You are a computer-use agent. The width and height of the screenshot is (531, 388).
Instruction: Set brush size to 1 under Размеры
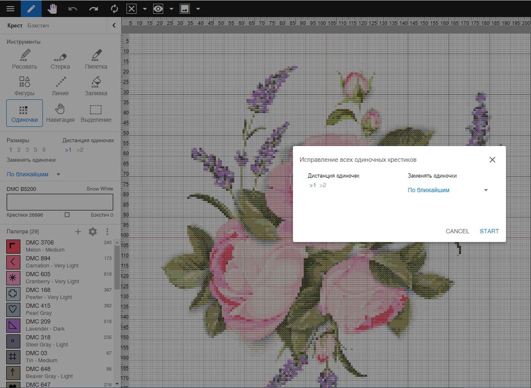(x=11, y=150)
